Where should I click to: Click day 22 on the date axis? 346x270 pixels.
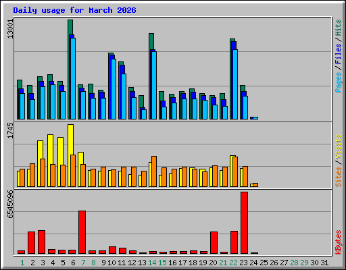tap(233, 263)
